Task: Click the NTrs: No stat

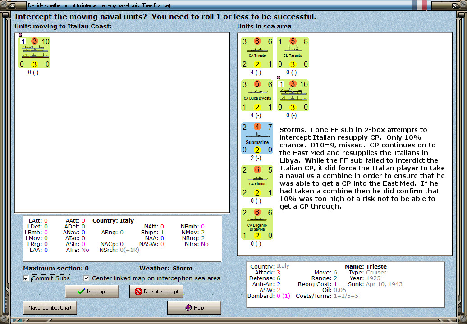Action: tap(197, 244)
